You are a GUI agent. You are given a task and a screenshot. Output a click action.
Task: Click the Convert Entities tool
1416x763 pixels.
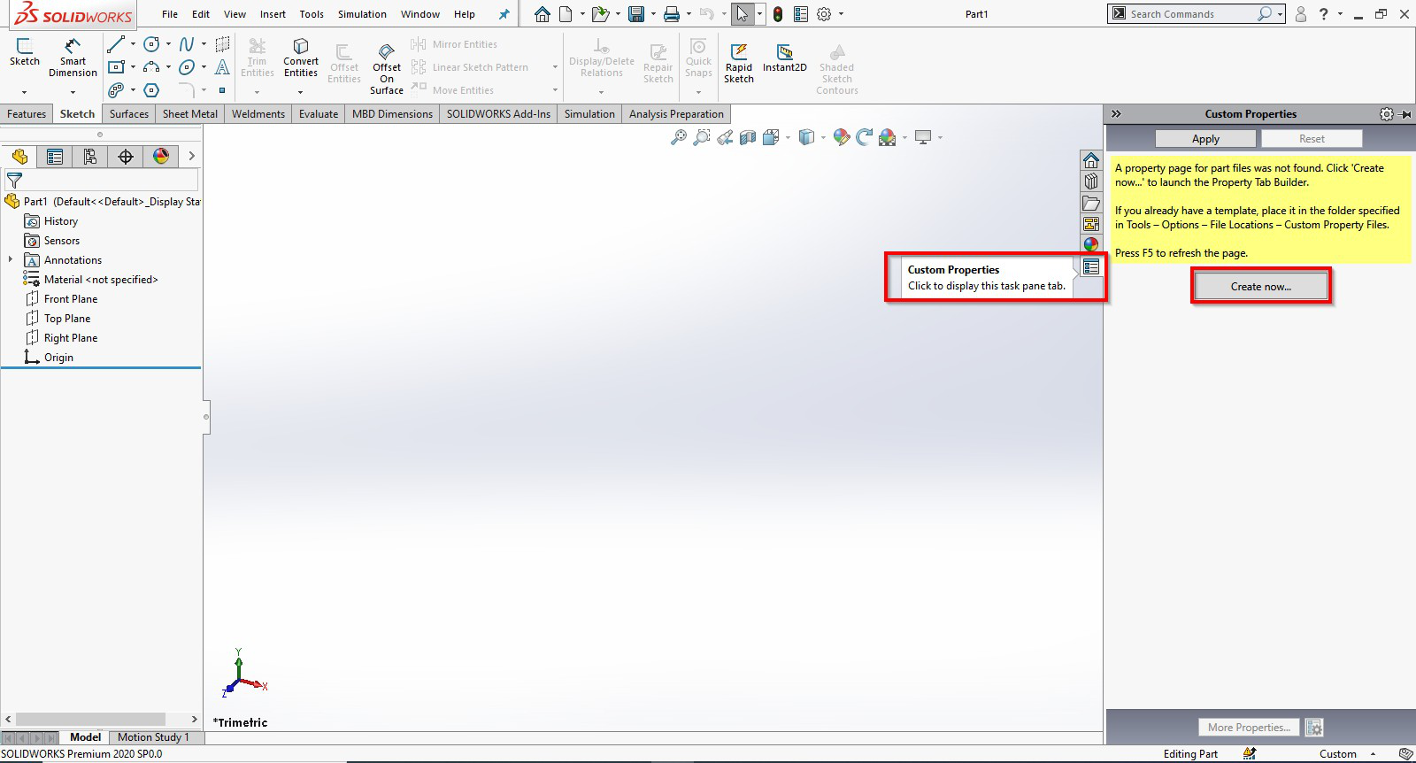[301, 58]
